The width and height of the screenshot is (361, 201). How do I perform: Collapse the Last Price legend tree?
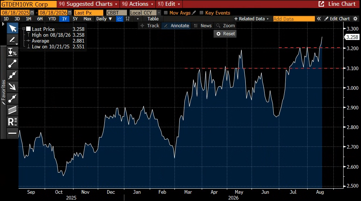pyautogui.click(x=24, y=29)
